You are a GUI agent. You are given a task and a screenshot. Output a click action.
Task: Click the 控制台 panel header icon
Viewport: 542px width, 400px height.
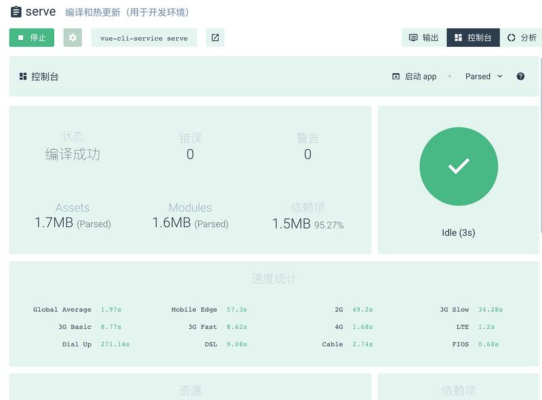(23, 76)
